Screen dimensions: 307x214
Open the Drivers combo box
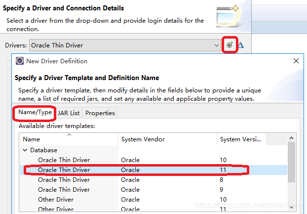click(125, 45)
